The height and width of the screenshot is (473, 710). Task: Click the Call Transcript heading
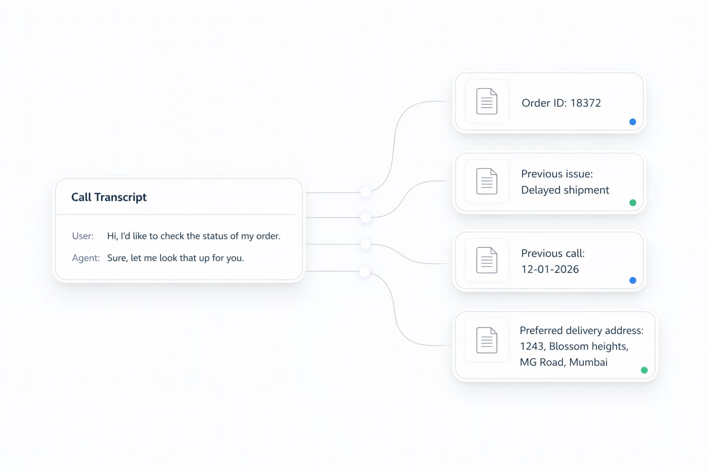(109, 197)
